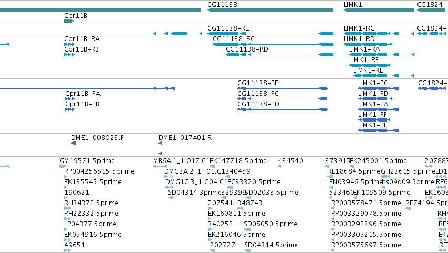
Task: Click protein label LIMK1-PE
Action: point(373,125)
